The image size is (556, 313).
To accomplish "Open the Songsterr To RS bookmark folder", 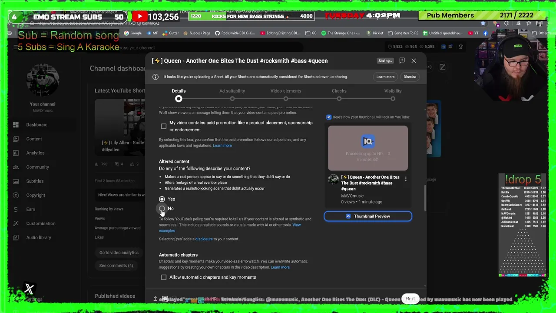I will [x=403, y=33].
